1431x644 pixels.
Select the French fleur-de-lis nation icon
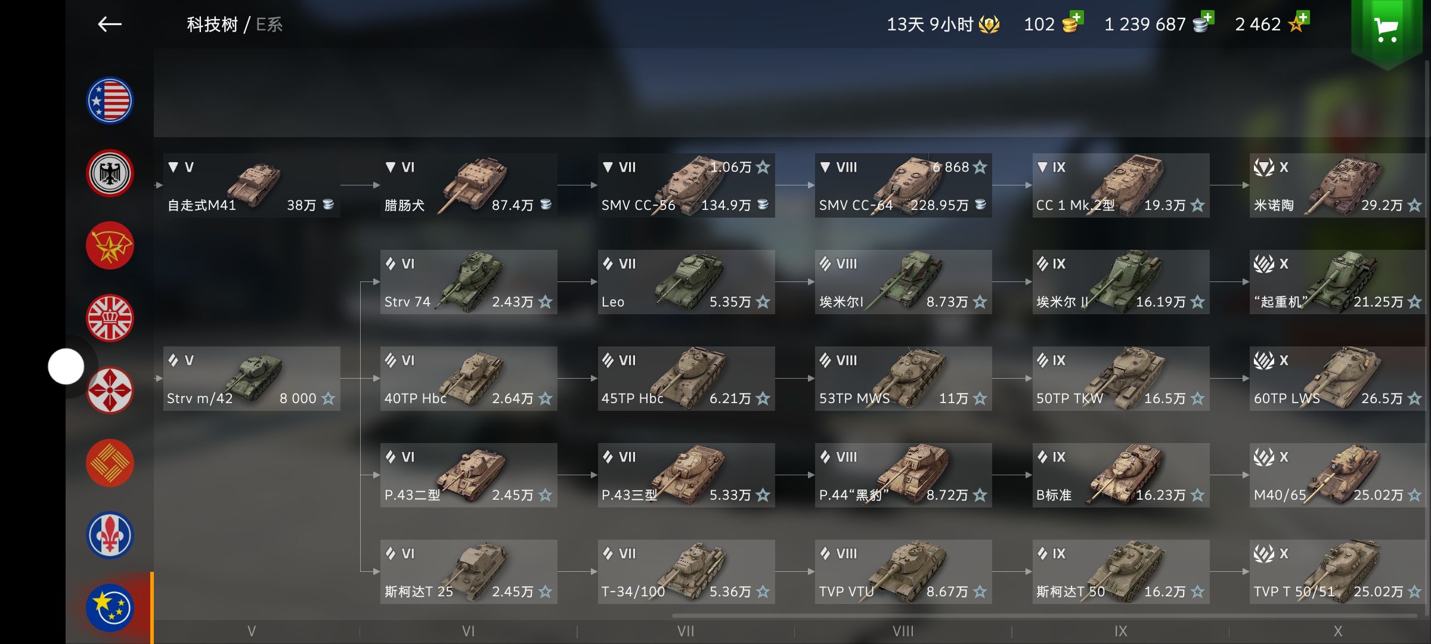pos(110,535)
